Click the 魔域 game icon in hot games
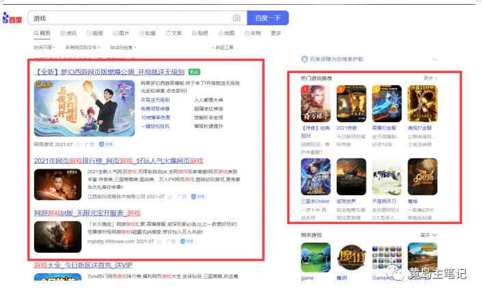The width and height of the screenshot is (482, 295). click(422, 178)
